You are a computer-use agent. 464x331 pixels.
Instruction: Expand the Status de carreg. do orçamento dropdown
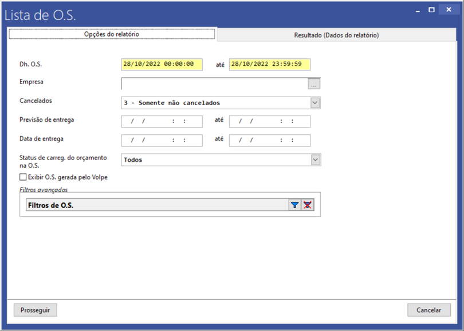click(315, 160)
